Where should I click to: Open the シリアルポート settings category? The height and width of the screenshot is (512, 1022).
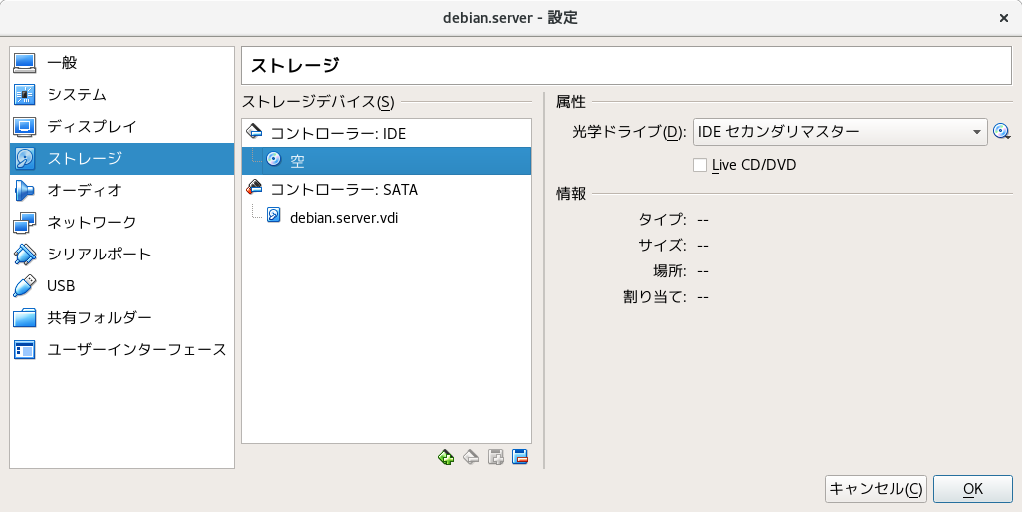122,255
